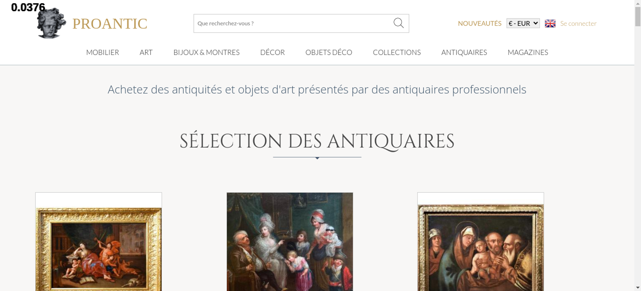Image resolution: width=641 pixels, height=291 pixels.
Task: Select the OBJETS DÉCO menu item
Action: (x=329, y=52)
